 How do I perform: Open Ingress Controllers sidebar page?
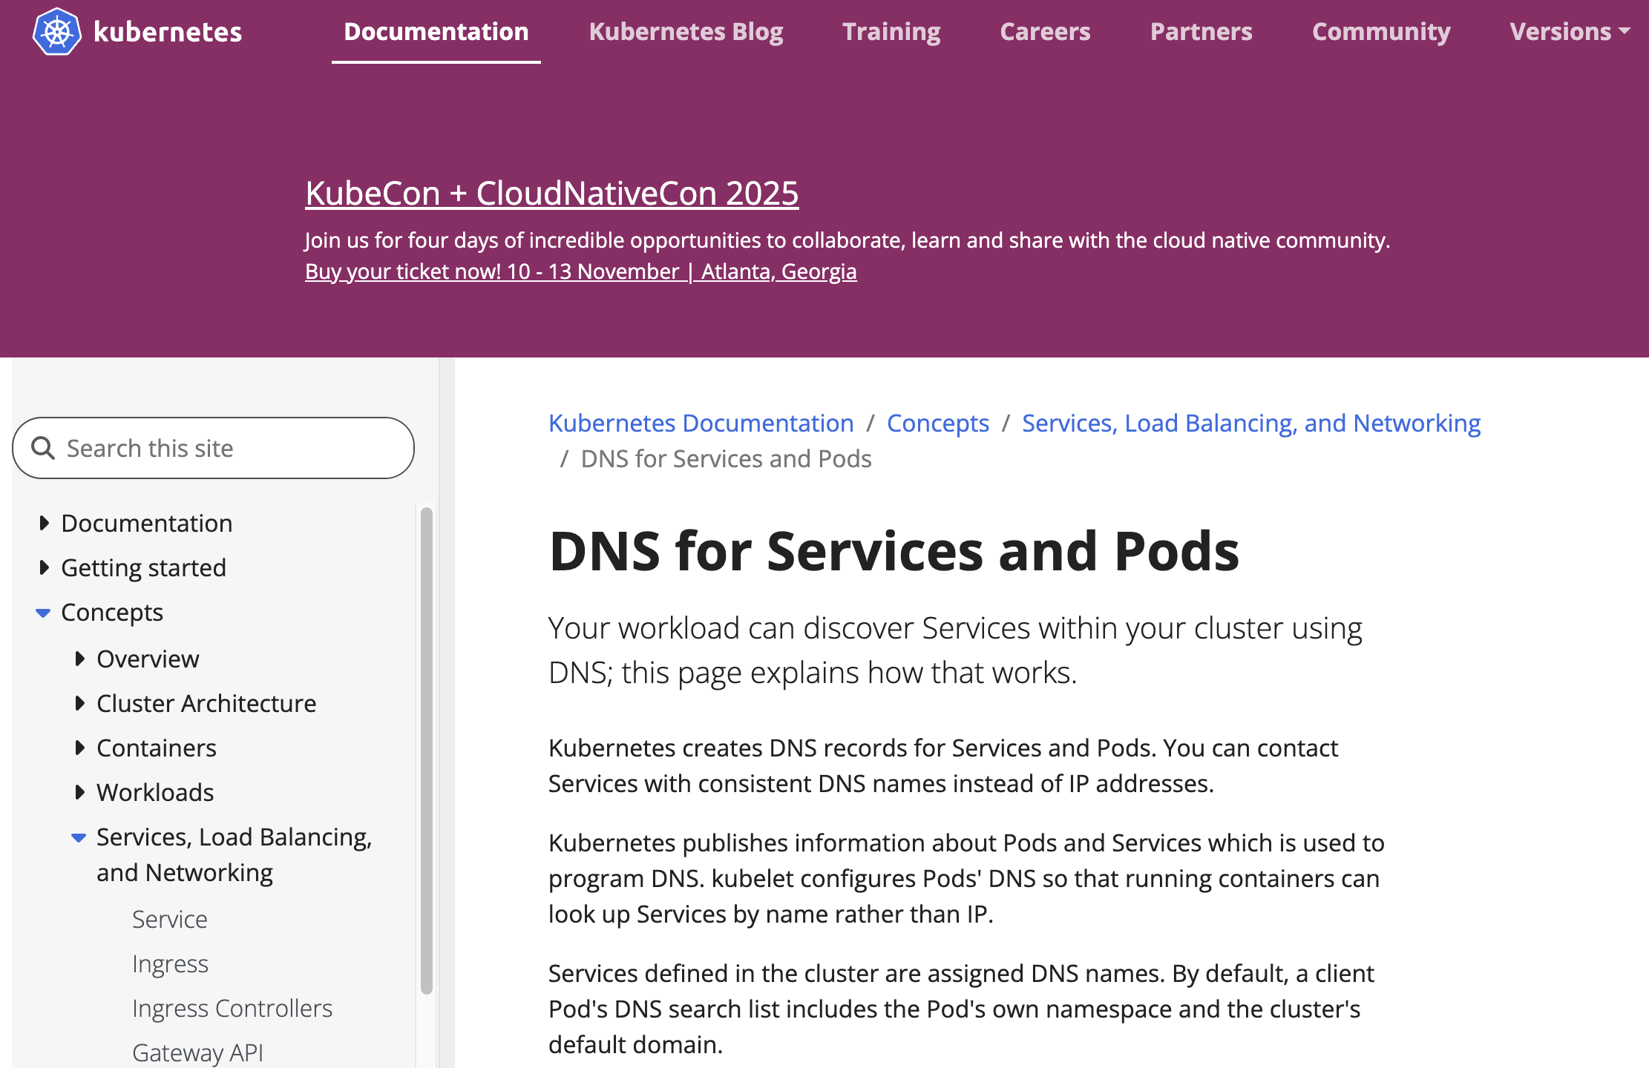pos(232,1008)
